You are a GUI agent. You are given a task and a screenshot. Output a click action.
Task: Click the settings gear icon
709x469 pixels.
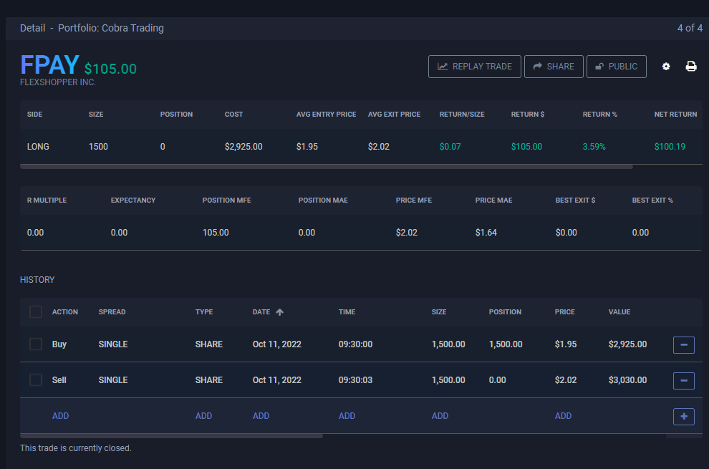[x=666, y=67]
